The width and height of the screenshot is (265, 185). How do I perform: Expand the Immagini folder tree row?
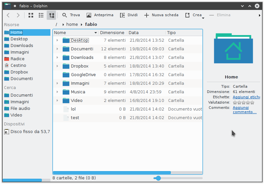coord(57,83)
